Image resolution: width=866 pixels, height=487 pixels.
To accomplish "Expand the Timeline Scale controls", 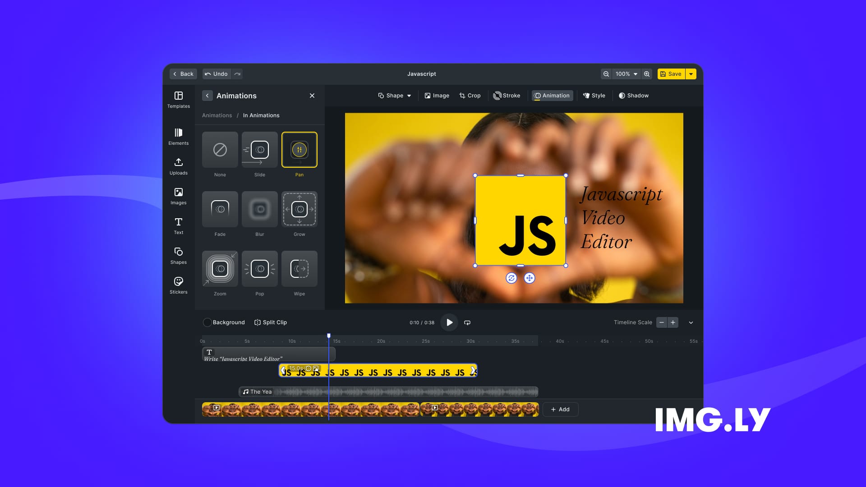I will point(691,322).
